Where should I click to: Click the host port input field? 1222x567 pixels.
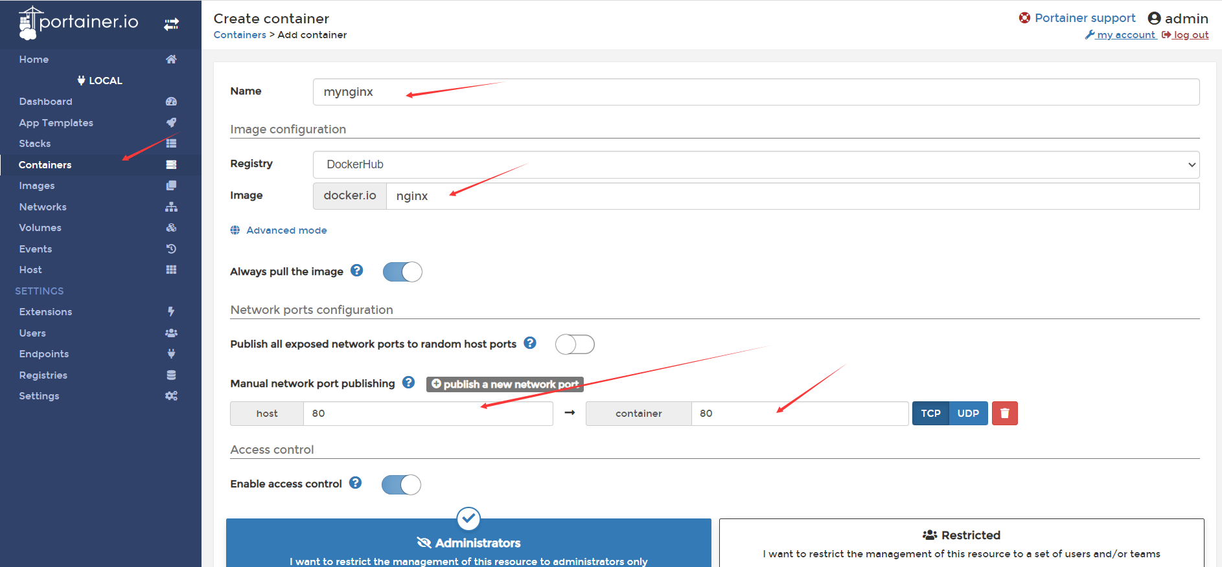pyautogui.click(x=428, y=414)
